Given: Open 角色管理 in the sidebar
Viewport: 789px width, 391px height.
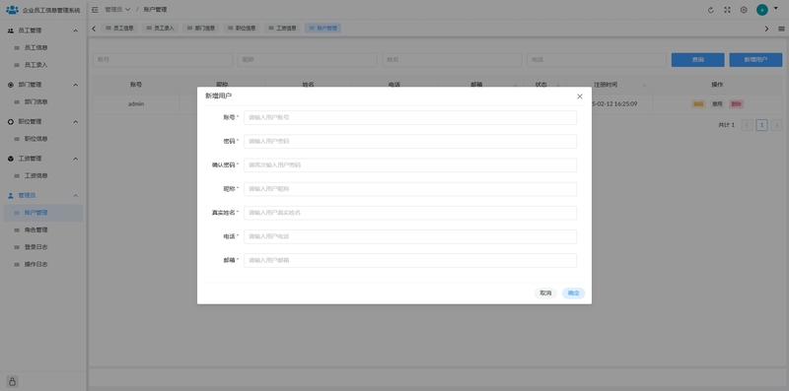Looking at the screenshot, I should (x=42, y=229).
